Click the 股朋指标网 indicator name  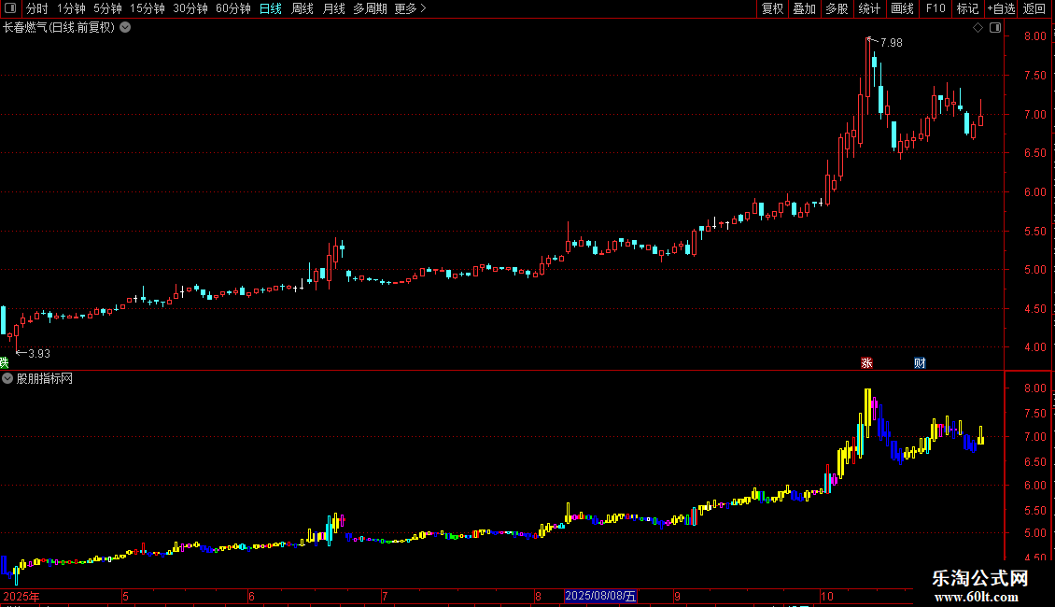click(45, 379)
